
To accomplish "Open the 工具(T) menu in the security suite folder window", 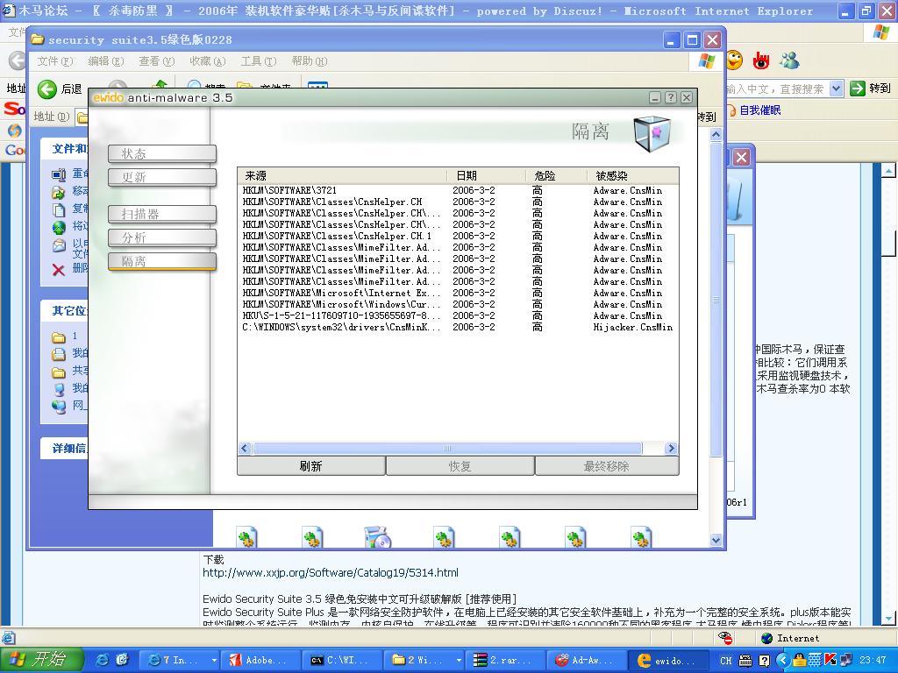I will pyautogui.click(x=259, y=61).
